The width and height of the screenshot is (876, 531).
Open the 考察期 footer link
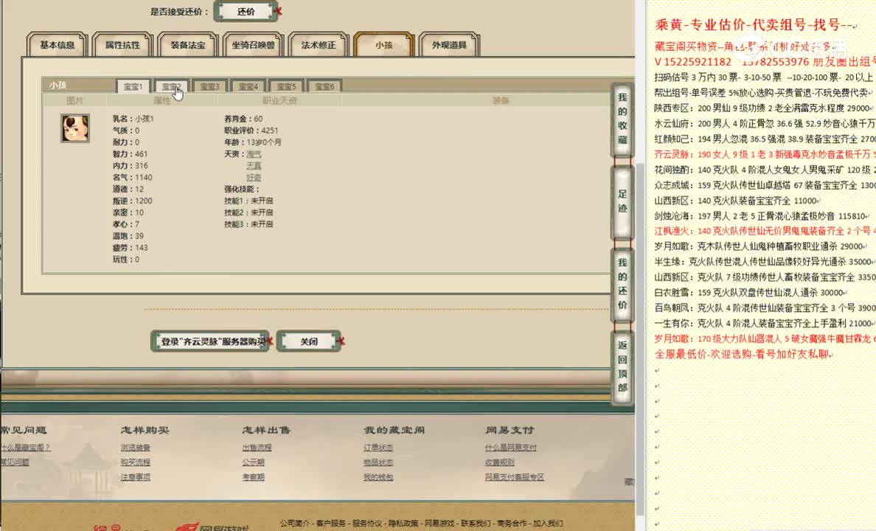(253, 476)
